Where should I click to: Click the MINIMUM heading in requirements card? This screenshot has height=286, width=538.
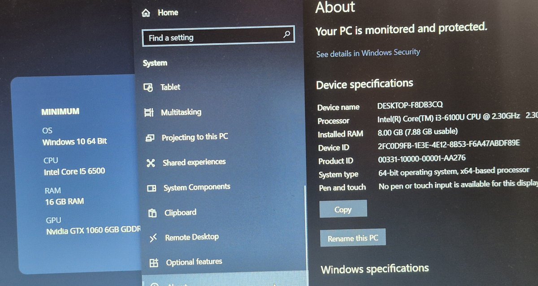click(x=60, y=111)
